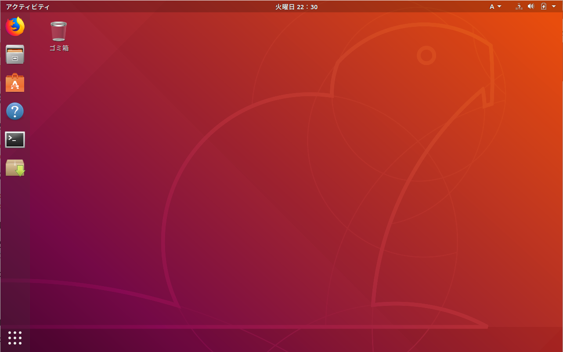This screenshot has height=352, width=563.
Task: Click the ゴミ箱 label text
Action: [59, 48]
